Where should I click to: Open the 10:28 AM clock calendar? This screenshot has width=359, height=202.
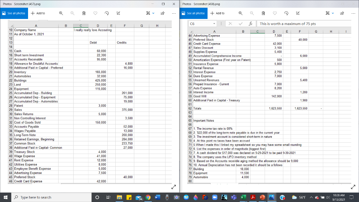(339, 197)
